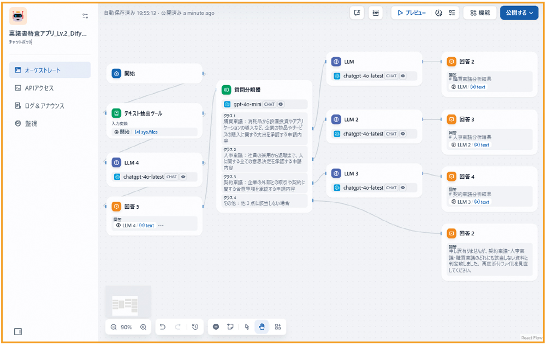Click the undo arrow in the bottom toolbar

point(162,326)
